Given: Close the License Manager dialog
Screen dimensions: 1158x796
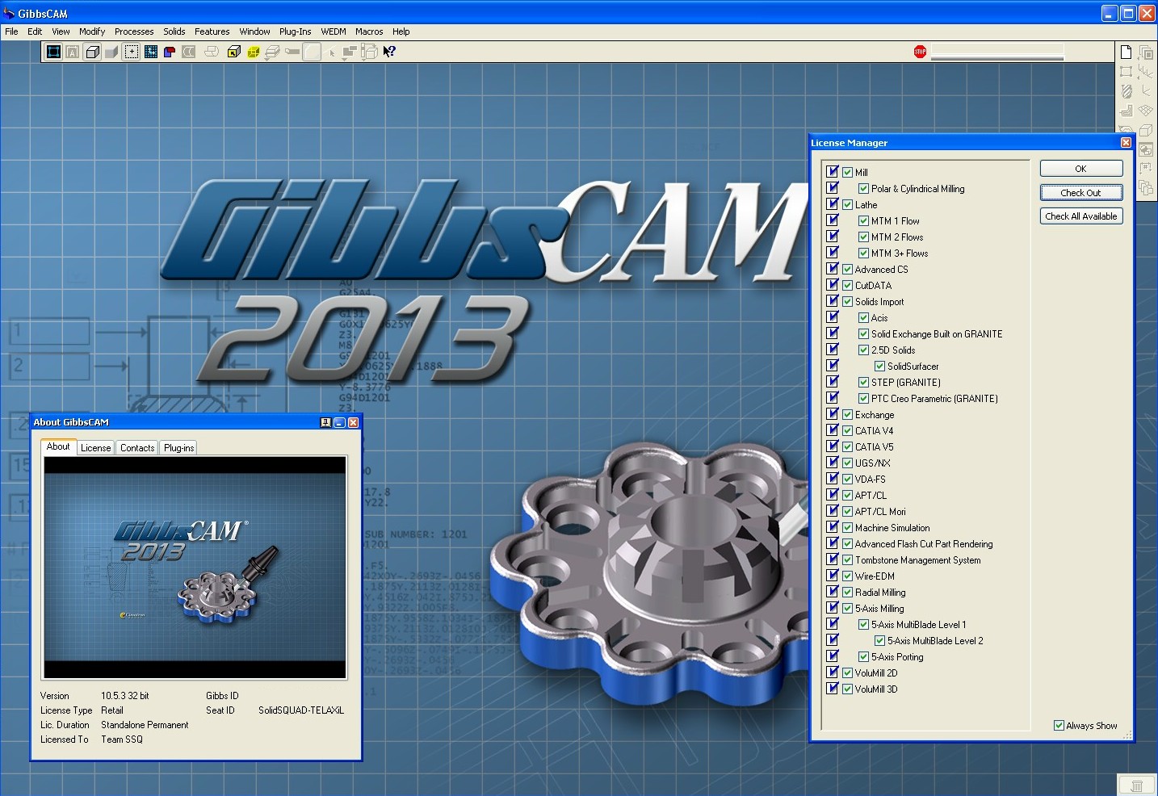Looking at the screenshot, I should (1126, 143).
